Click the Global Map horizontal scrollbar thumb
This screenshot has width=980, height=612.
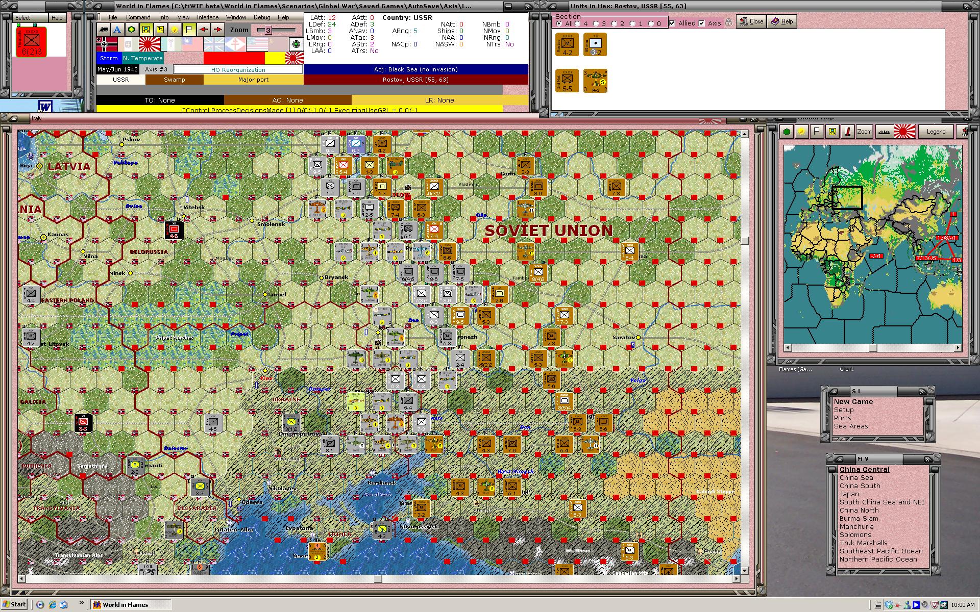[873, 348]
